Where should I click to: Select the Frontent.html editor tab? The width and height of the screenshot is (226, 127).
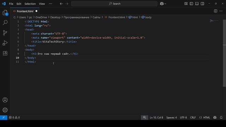pyautogui.click(x=25, y=11)
